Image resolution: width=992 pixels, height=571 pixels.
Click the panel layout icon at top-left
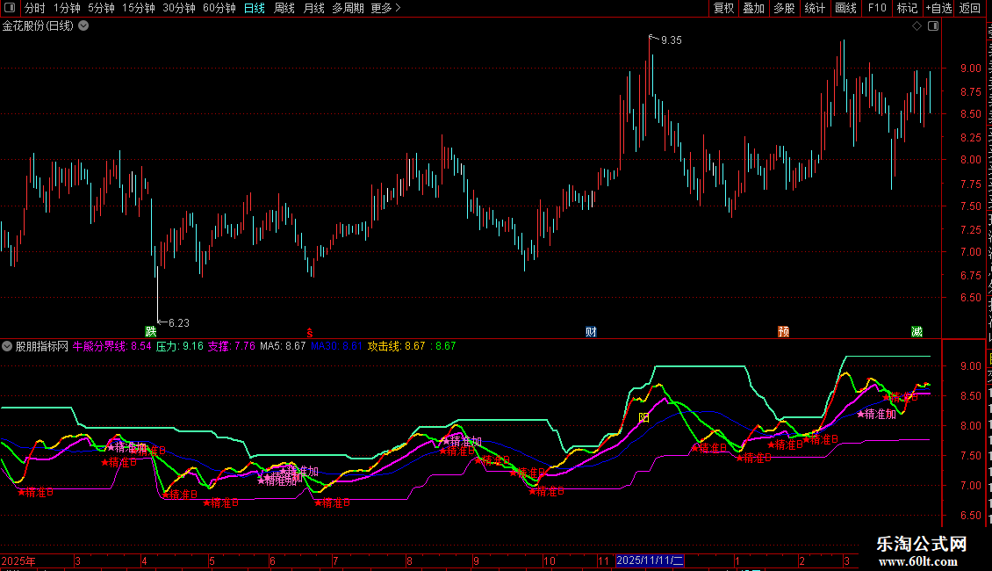(10, 8)
